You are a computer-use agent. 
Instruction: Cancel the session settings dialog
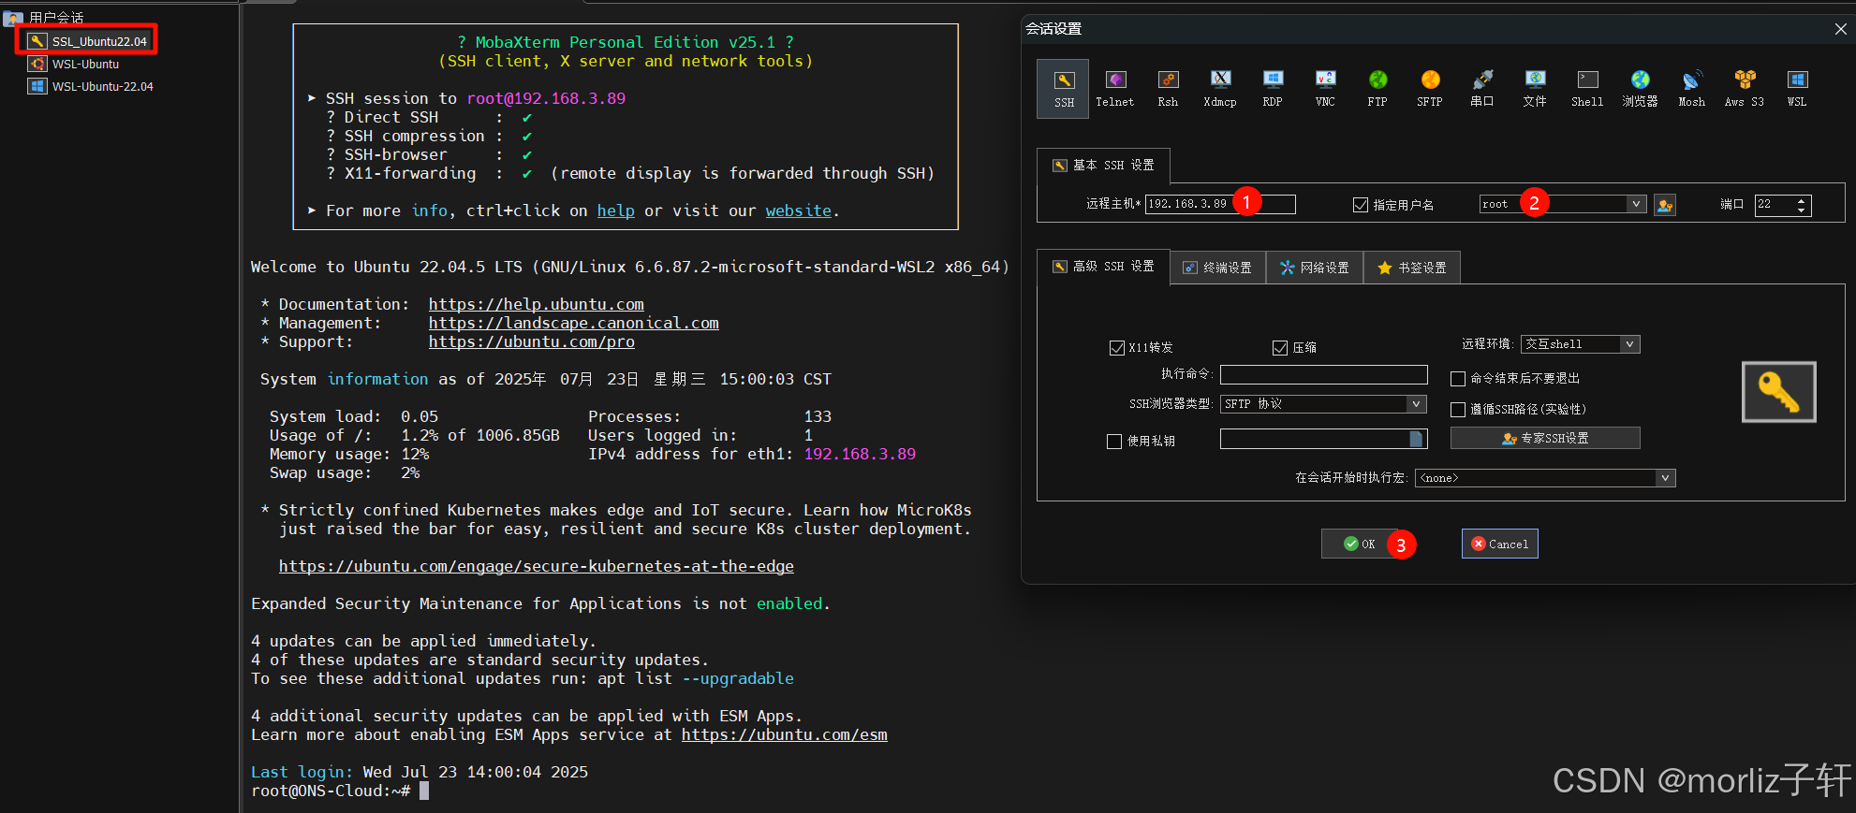click(1500, 544)
